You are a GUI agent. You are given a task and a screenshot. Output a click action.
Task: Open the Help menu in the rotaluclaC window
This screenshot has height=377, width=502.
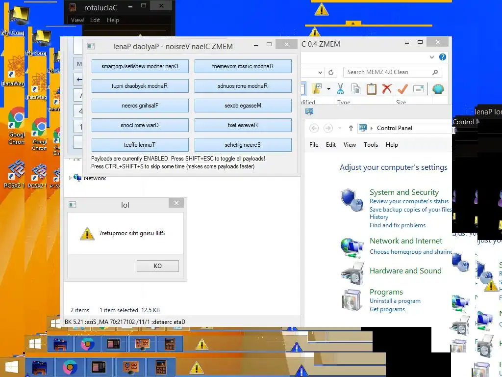coord(113,20)
